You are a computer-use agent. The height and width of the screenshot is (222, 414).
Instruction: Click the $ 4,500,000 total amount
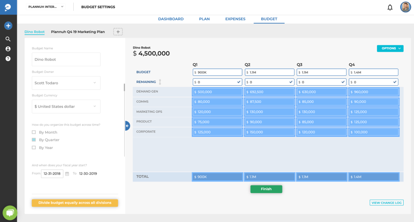point(151,53)
